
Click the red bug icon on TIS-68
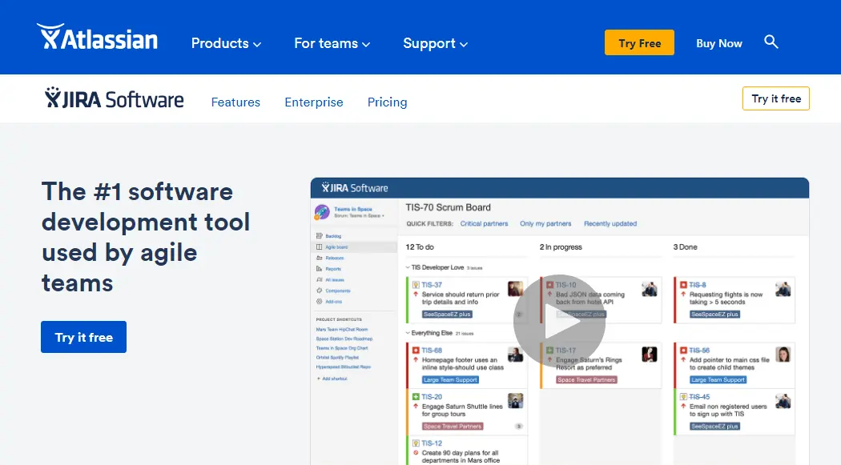pyautogui.click(x=416, y=351)
